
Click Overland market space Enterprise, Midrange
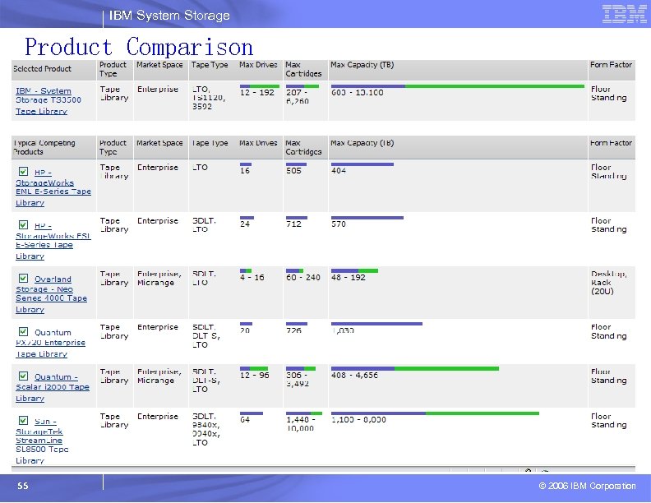click(159, 278)
